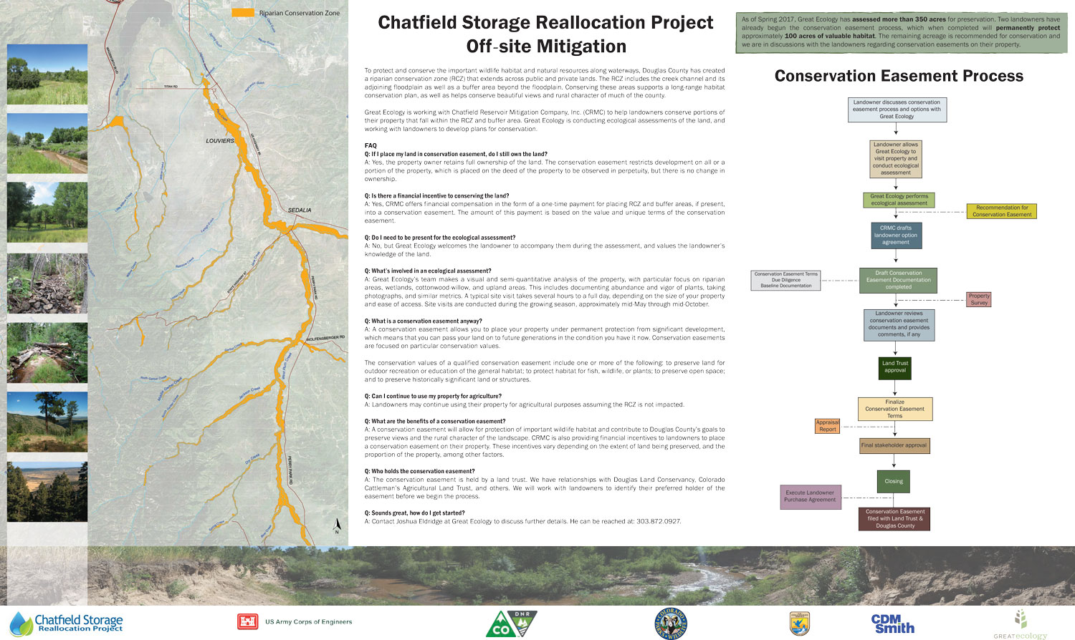Open the pine tree against blue sky photo
Viewport: 1075px width, 640px height.
click(47, 422)
